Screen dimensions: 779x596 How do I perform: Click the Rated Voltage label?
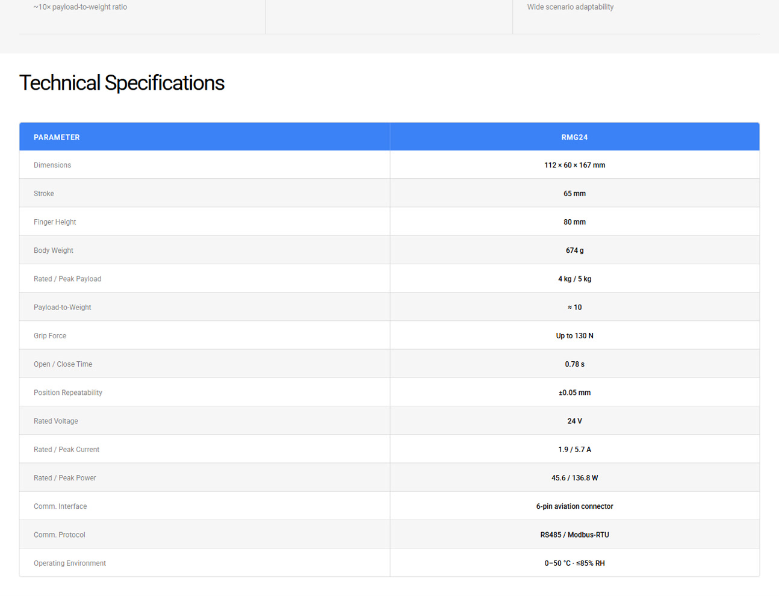[x=56, y=421]
